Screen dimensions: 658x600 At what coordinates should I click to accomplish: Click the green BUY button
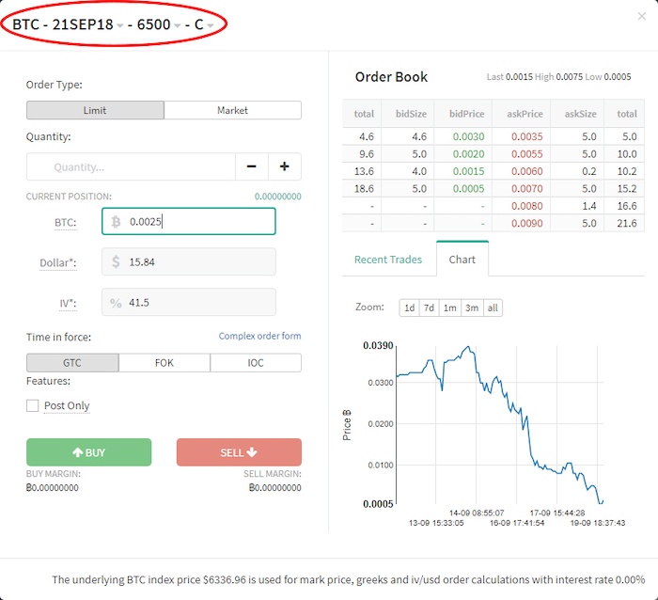[89, 452]
